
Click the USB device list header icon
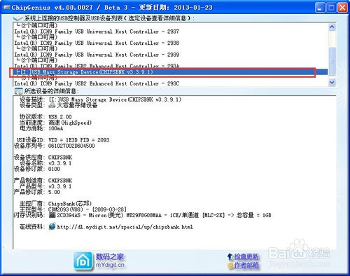(18, 18)
